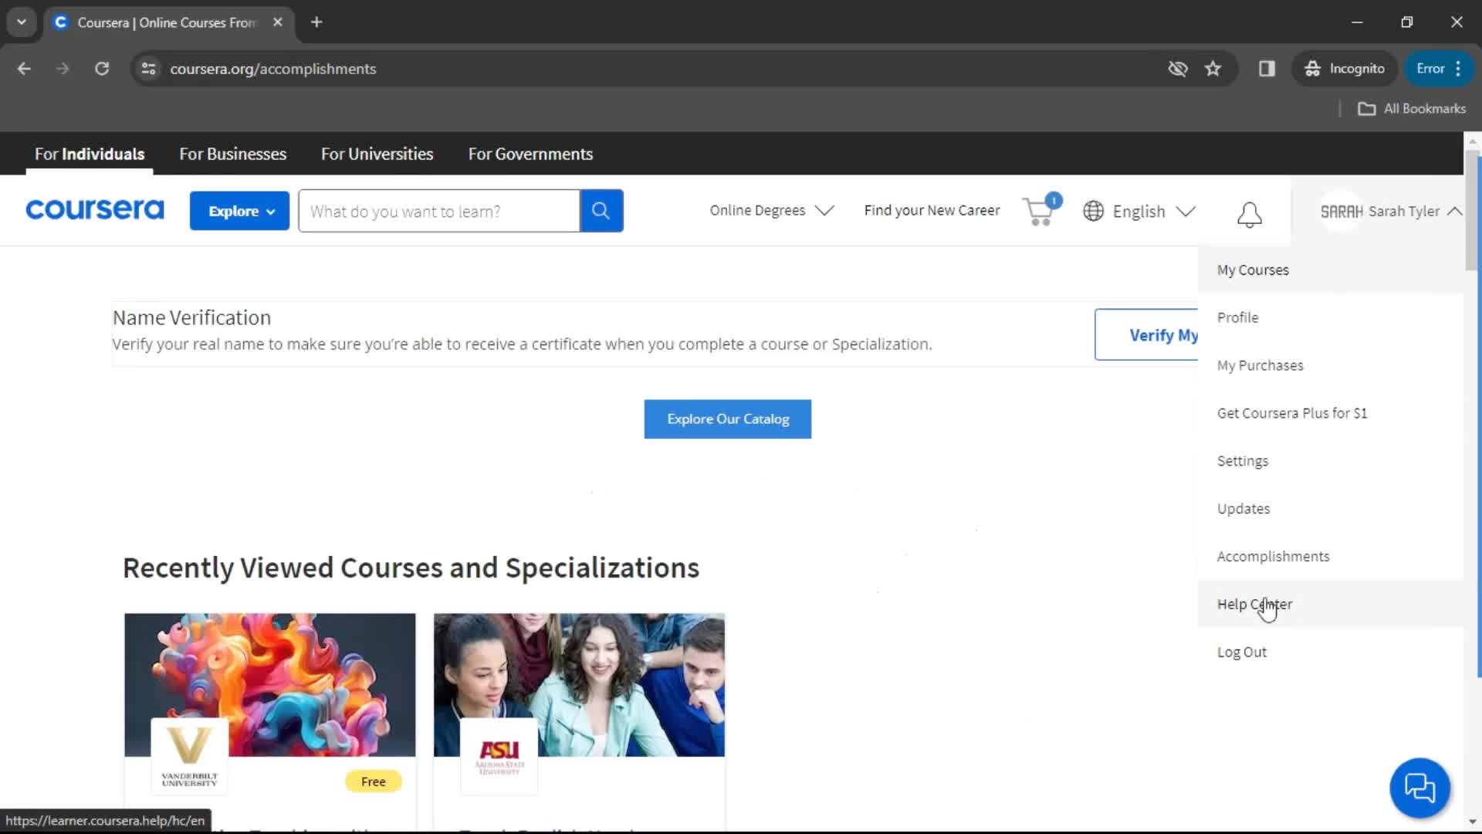Click the For Individuals tab
This screenshot has height=834, width=1482.
point(90,154)
